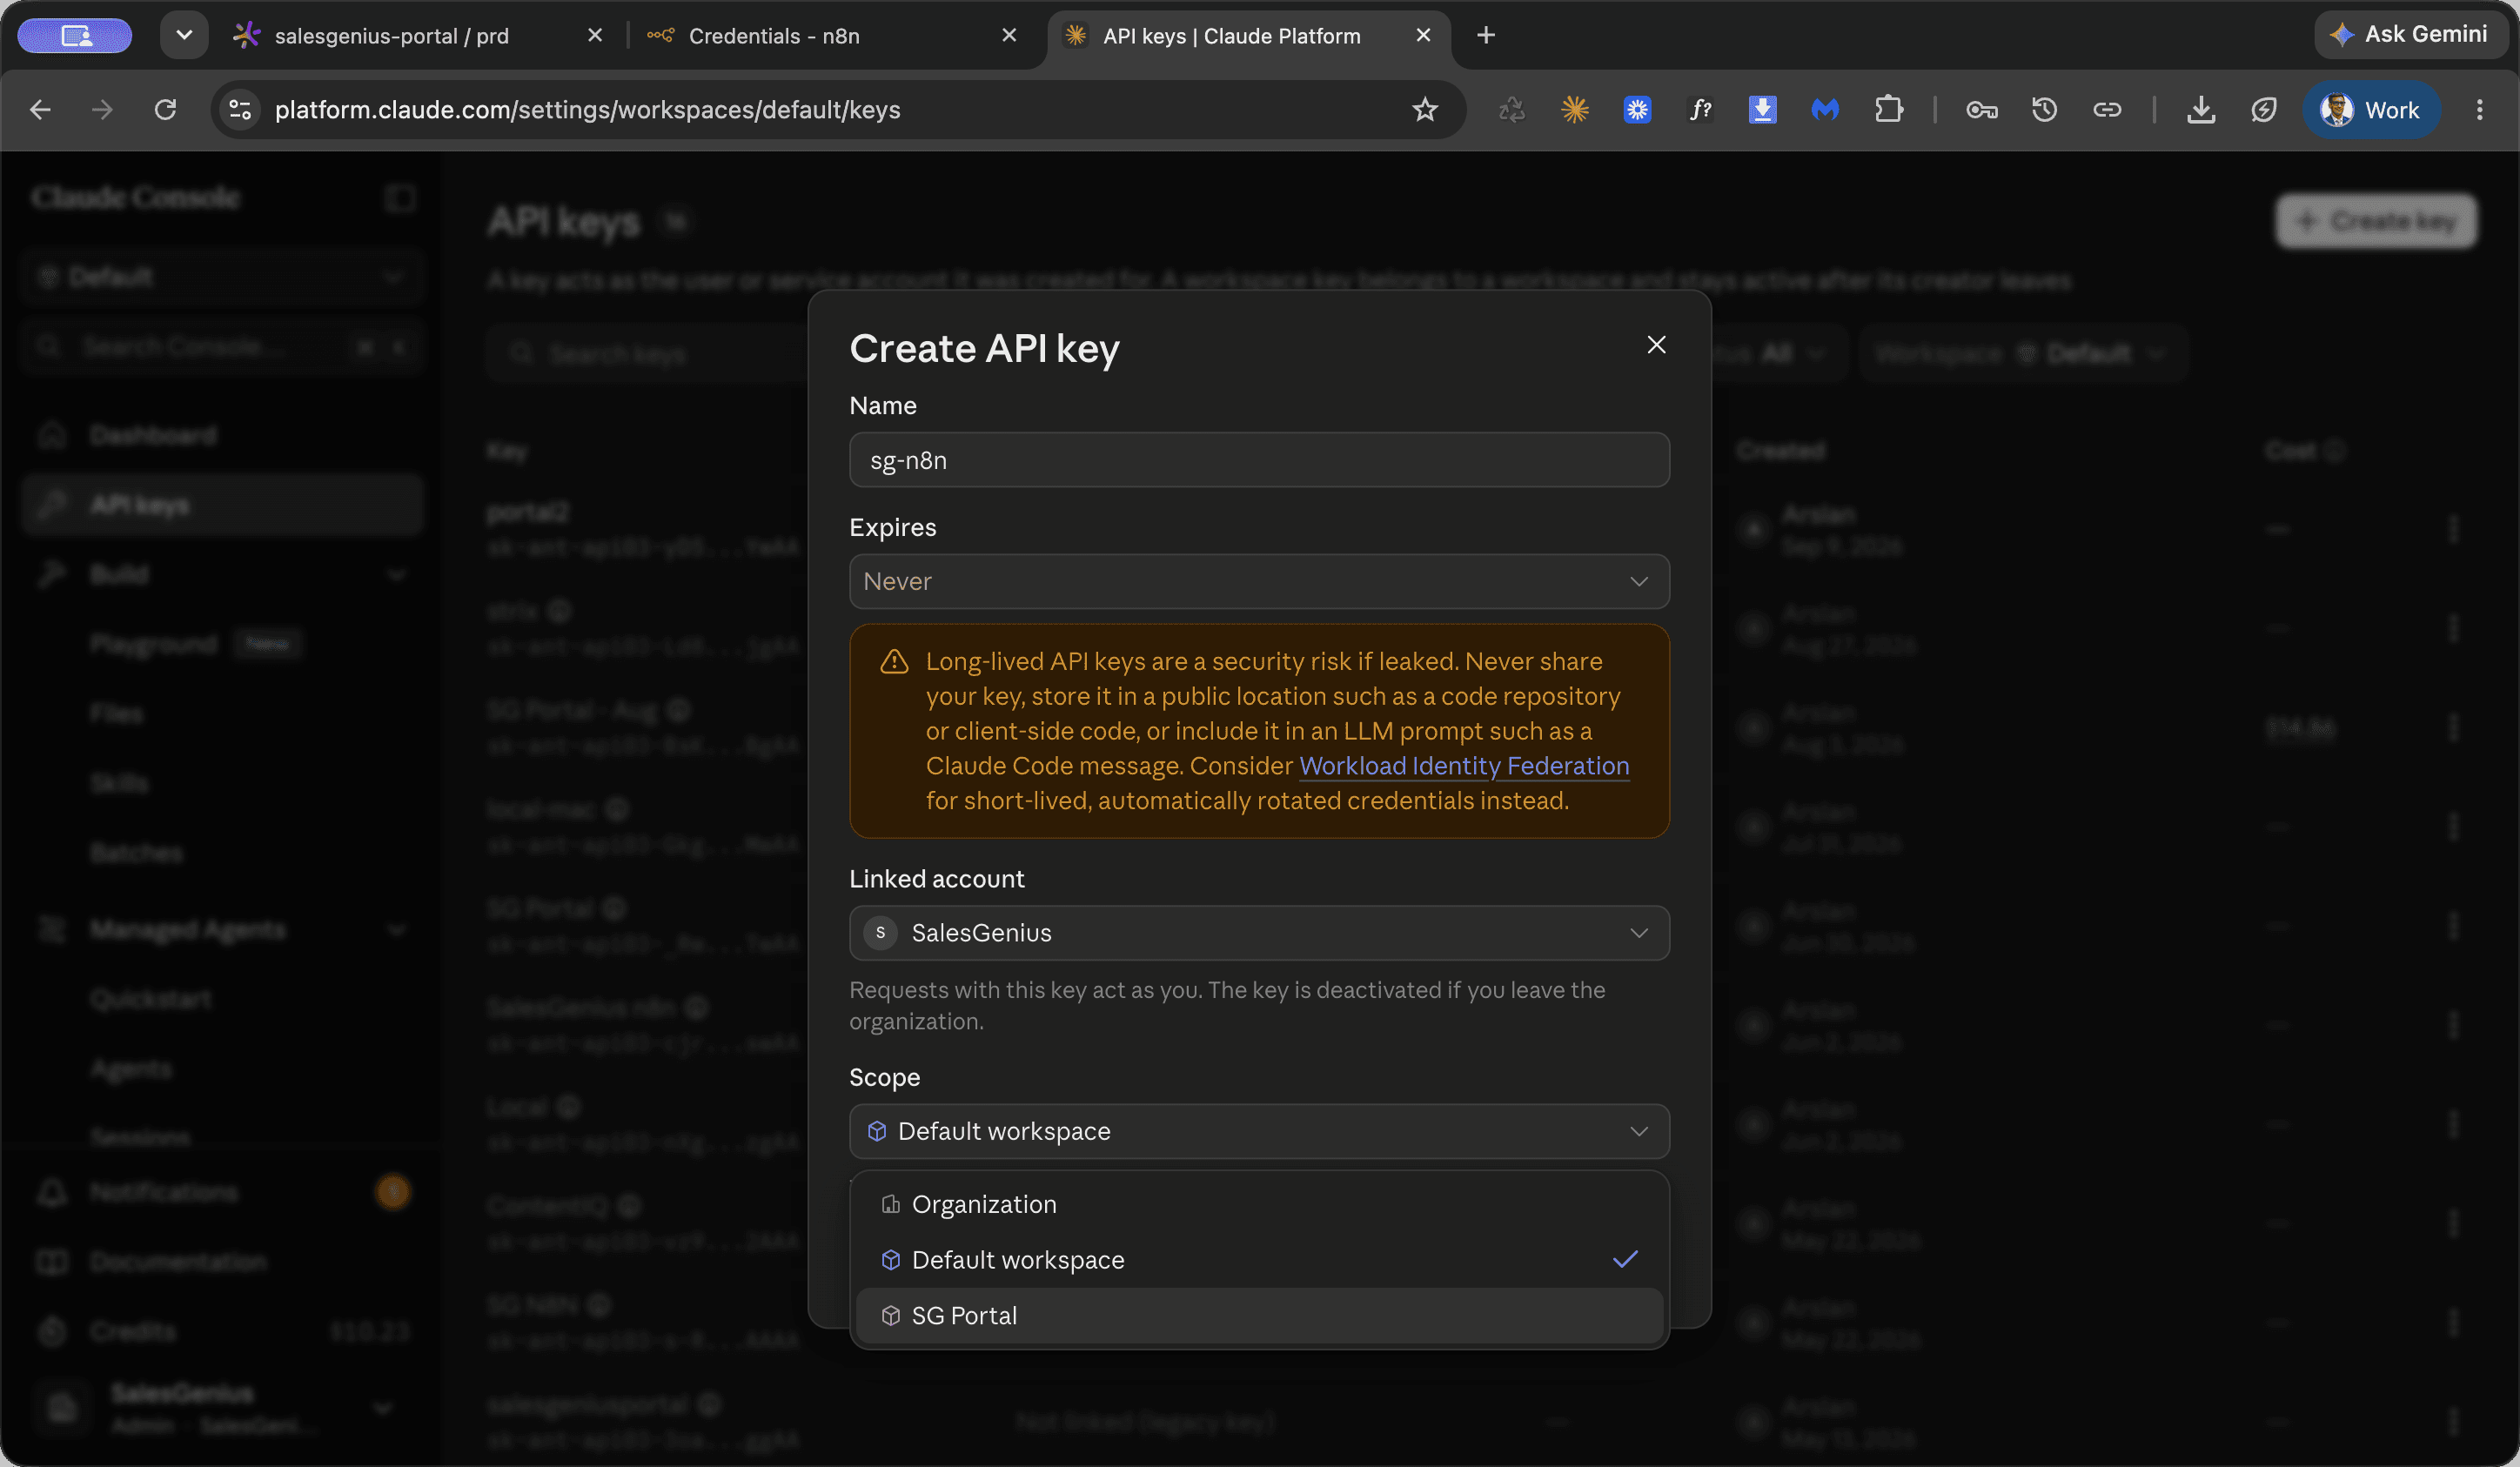The image size is (2520, 1467).
Task: Open the Extensions puzzle-piece menu
Action: click(x=1888, y=110)
